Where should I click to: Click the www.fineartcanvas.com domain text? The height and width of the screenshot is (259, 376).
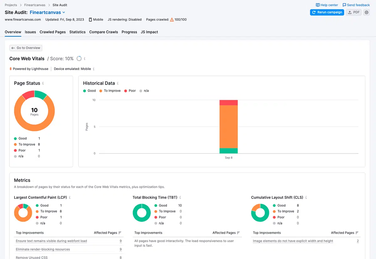(23, 19)
